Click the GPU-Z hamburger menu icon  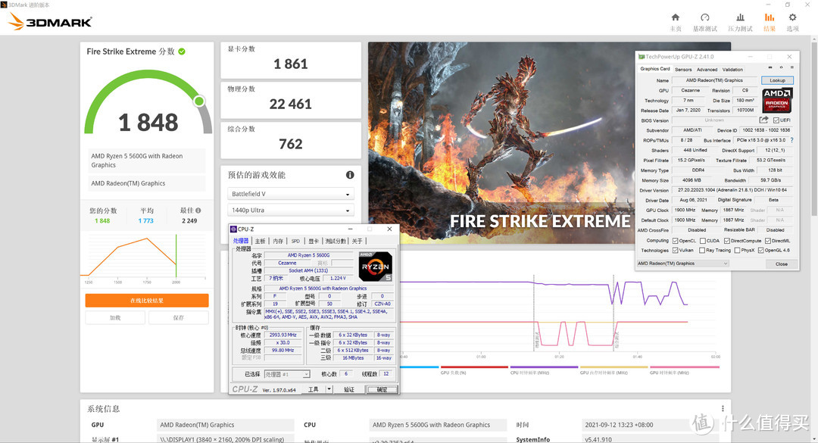coord(792,69)
